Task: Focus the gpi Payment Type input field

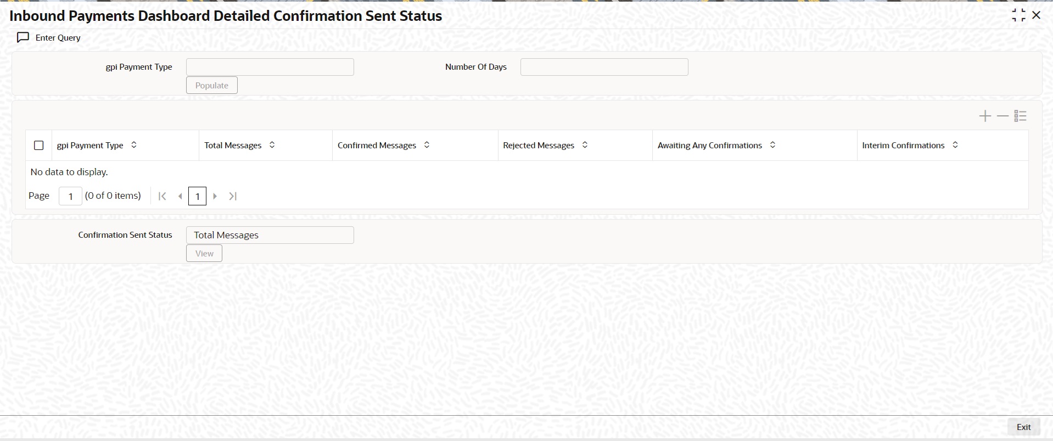Action: [270, 67]
